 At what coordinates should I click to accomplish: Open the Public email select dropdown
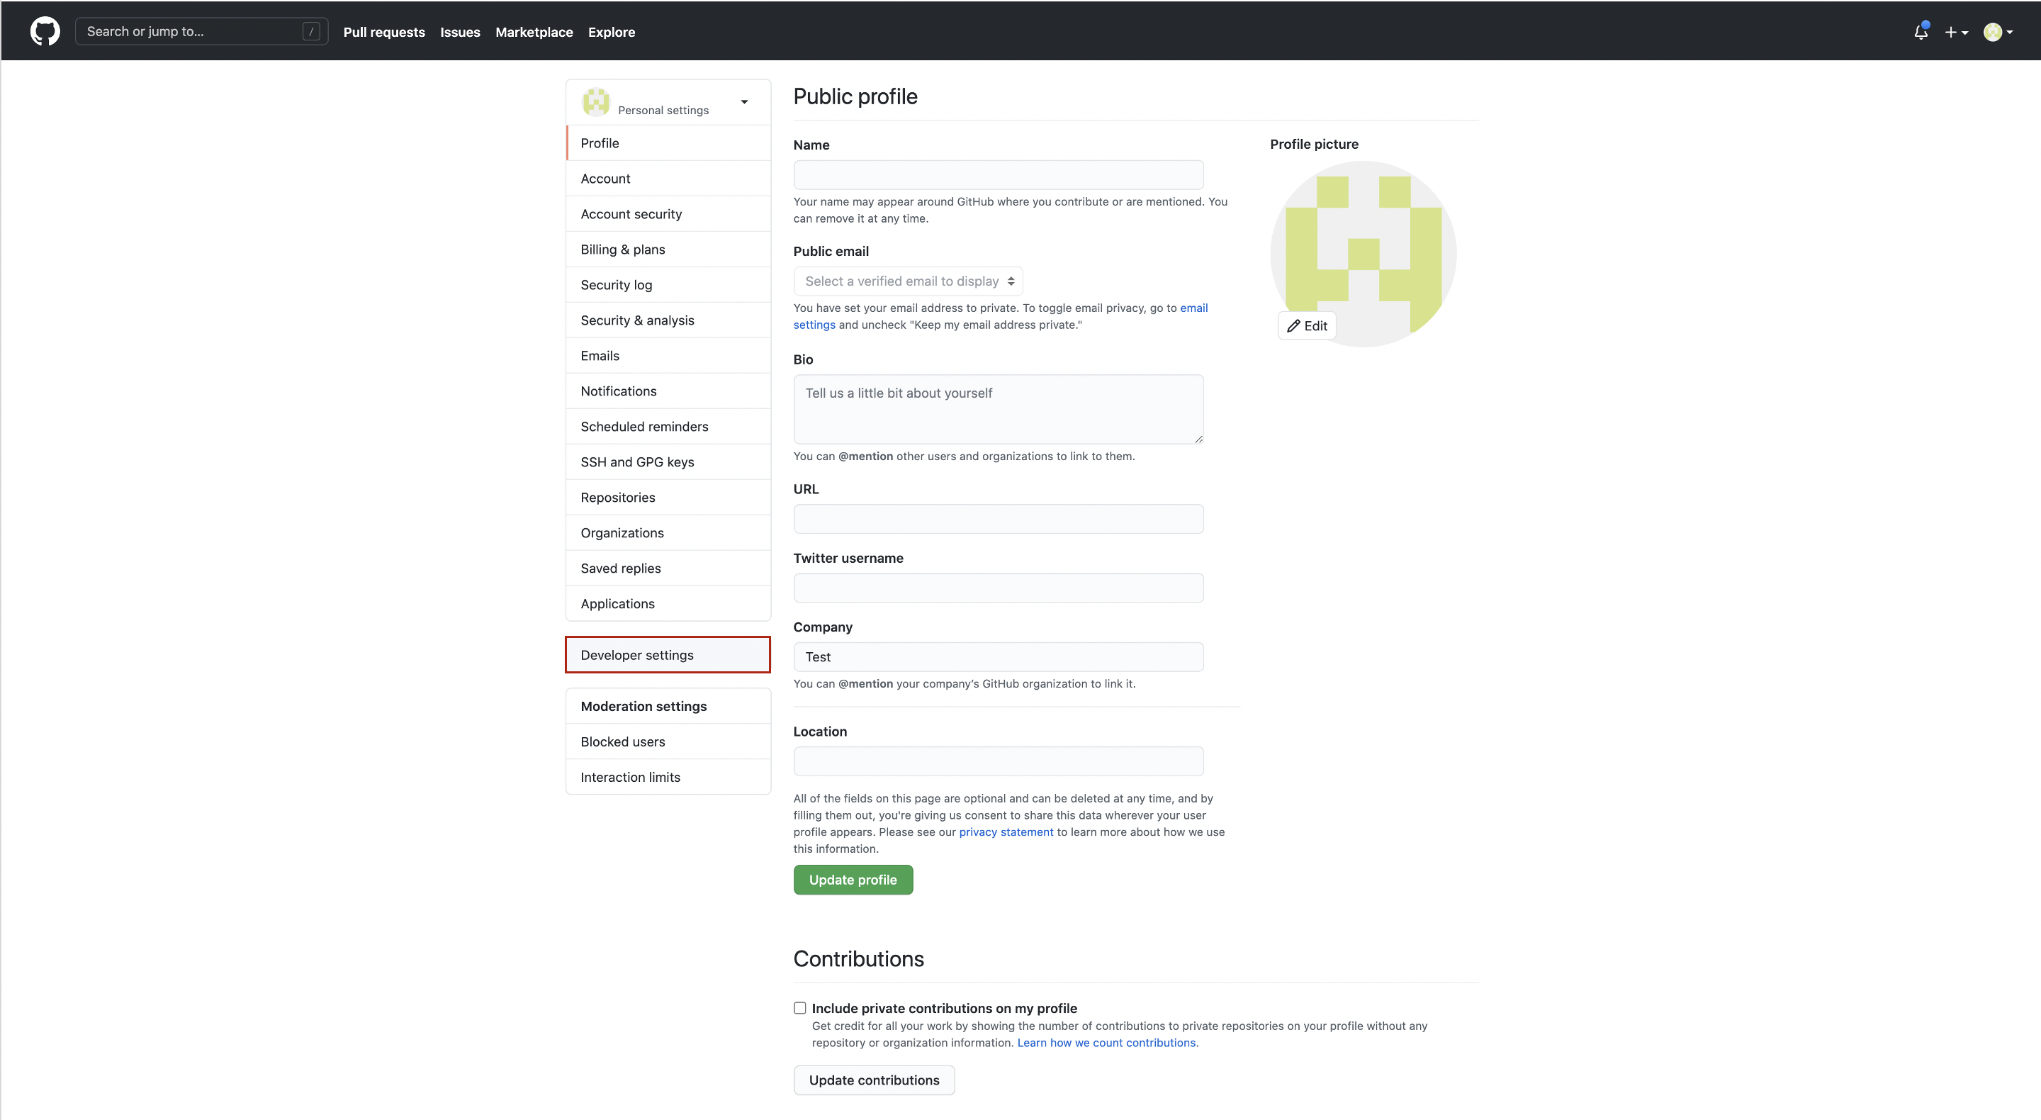[x=908, y=281]
